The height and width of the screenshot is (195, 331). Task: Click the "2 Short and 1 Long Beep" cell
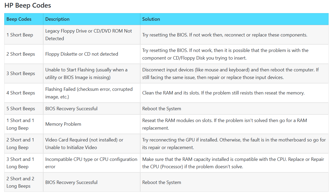click(20, 144)
